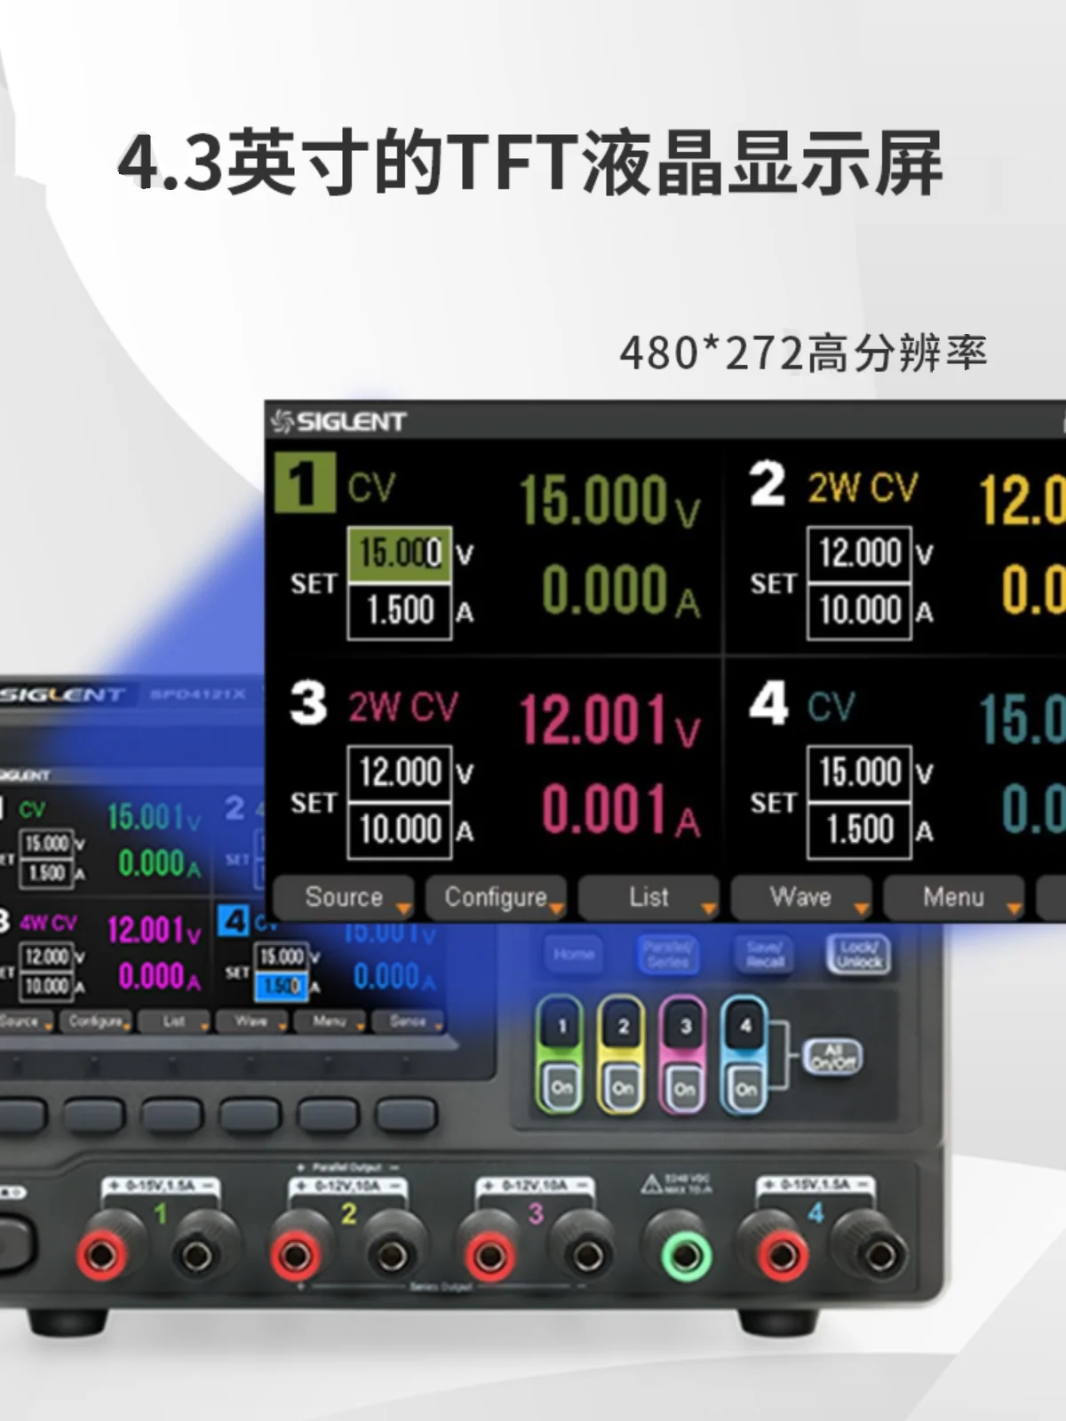This screenshot has width=1066, height=1421.
Task: Edit channel 1 highlighted 15.000 V set field
Action: click(400, 553)
